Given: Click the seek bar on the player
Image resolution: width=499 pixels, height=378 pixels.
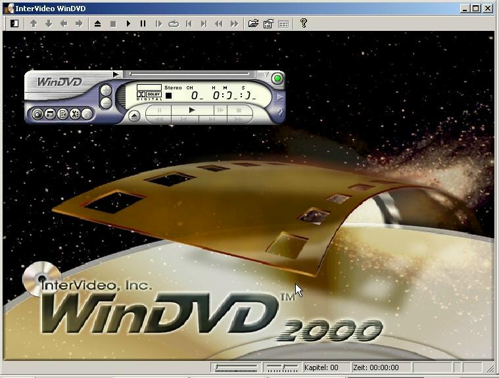Looking at the screenshot, I should [x=189, y=74].
